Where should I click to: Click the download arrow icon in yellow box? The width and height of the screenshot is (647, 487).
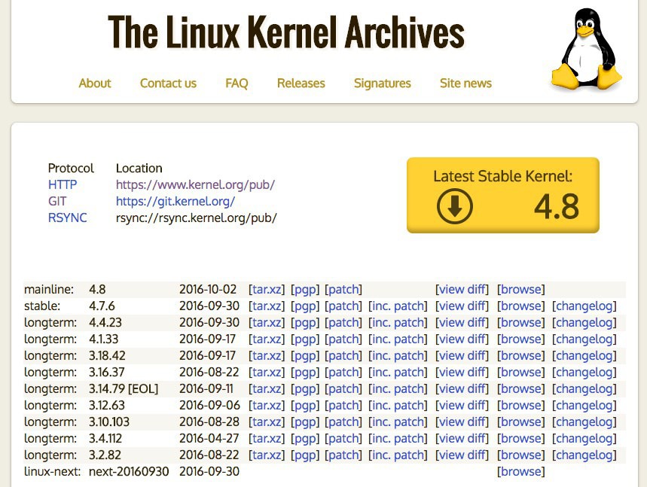click(454, 205)
